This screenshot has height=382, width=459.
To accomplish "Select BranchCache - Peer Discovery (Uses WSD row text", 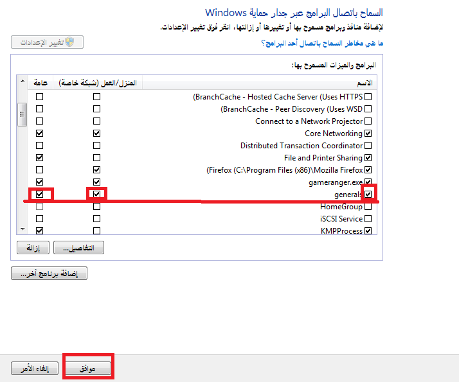I will click(x=292, y=109).
